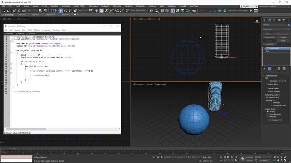Click the Bind to Space Warp icon
The image size is (291, 163).
pyautogui.click(x=24, y=11)
